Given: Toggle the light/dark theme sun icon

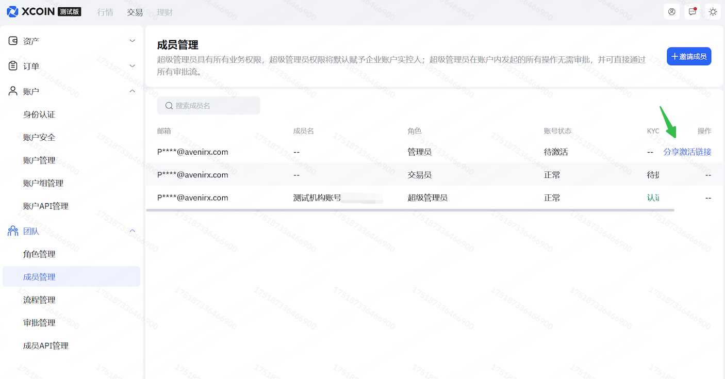Looking at the screenshot, I should pos(713,12).
